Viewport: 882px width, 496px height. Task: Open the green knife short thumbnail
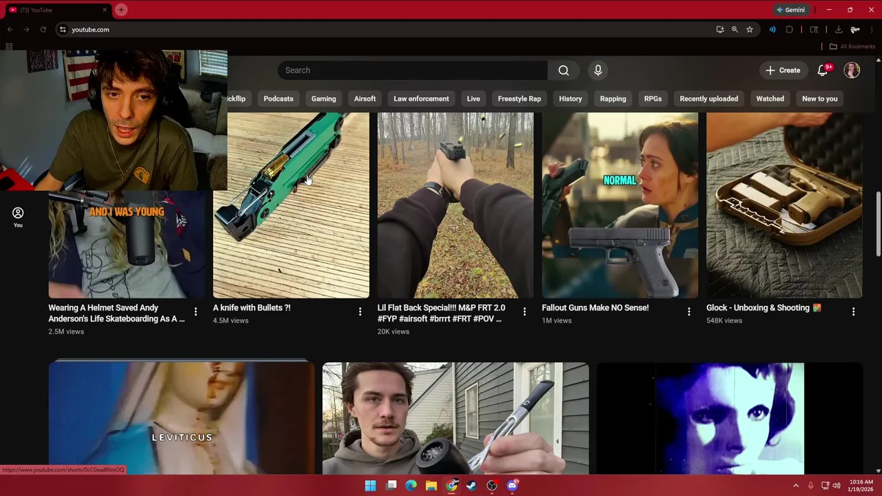coord(291,205)
